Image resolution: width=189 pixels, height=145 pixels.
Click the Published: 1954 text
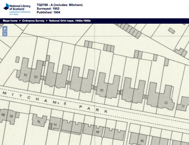[49, 12]
